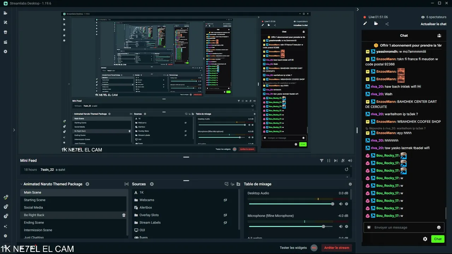Open chat settings gear beside the Chat button
This screenshot has height=254, width=452.
pos(425,239)
